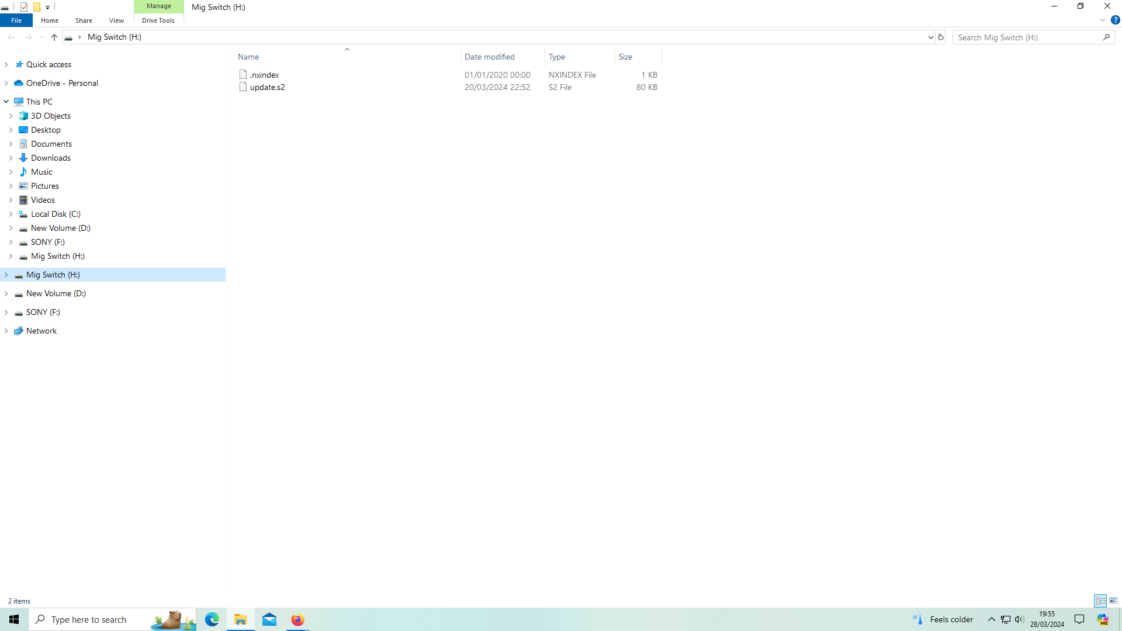1122x631 pixels.
Task: Click the New folder quick access icon
Action: pos(37,7)
